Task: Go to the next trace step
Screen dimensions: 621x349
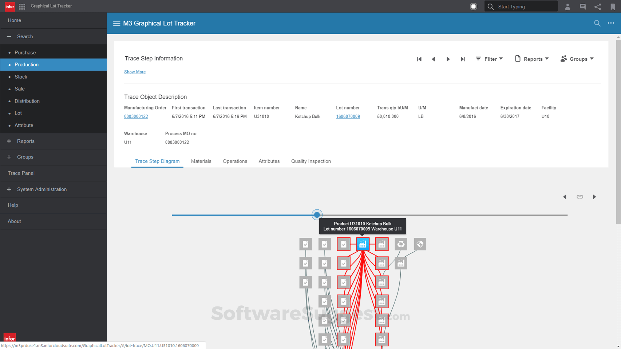Action: 448,59
